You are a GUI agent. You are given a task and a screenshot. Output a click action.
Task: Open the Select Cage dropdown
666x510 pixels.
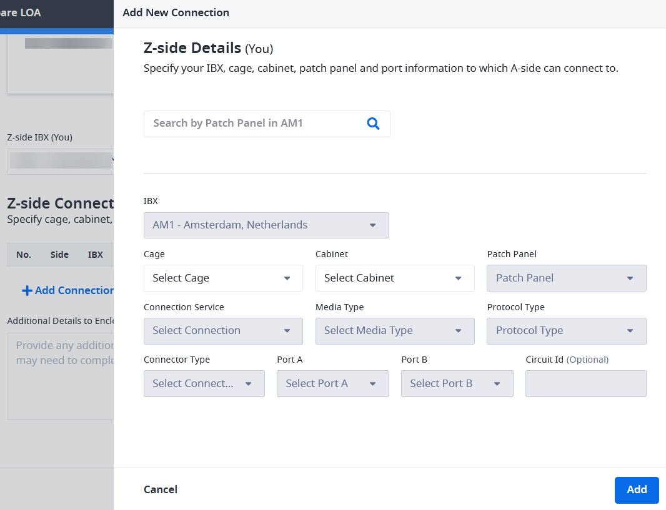[223, 278]
